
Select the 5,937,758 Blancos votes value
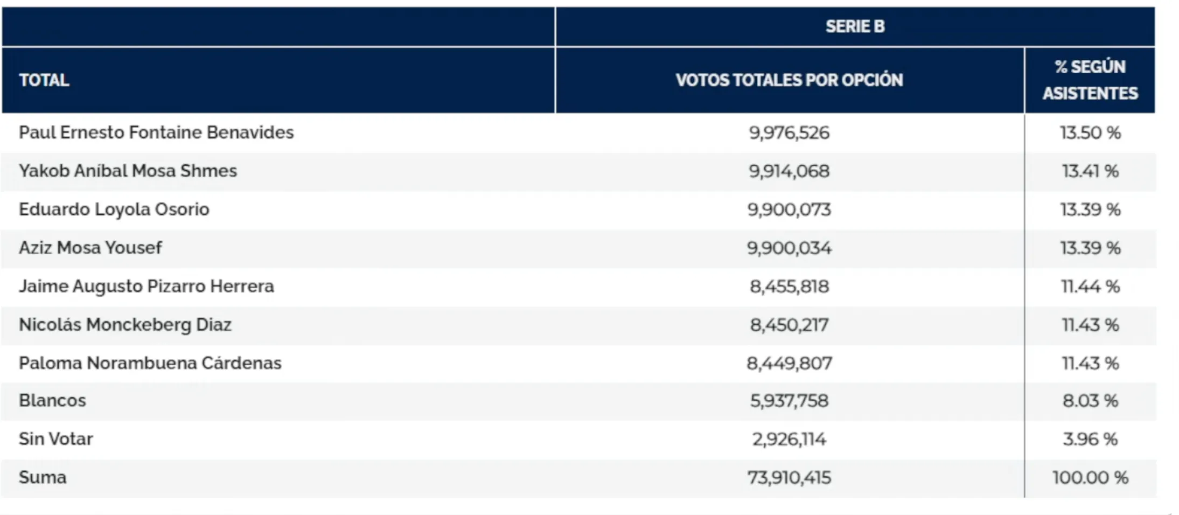coord(789,401)
